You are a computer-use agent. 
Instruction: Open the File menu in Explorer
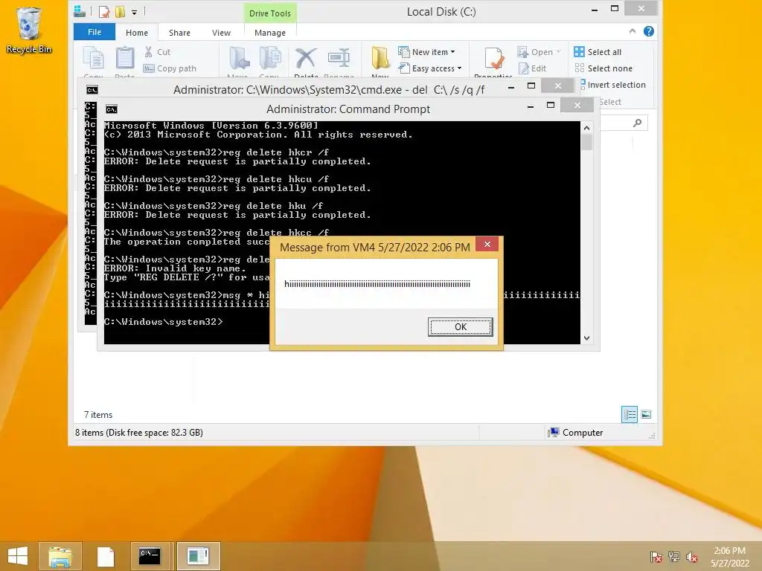pos(95,32)
